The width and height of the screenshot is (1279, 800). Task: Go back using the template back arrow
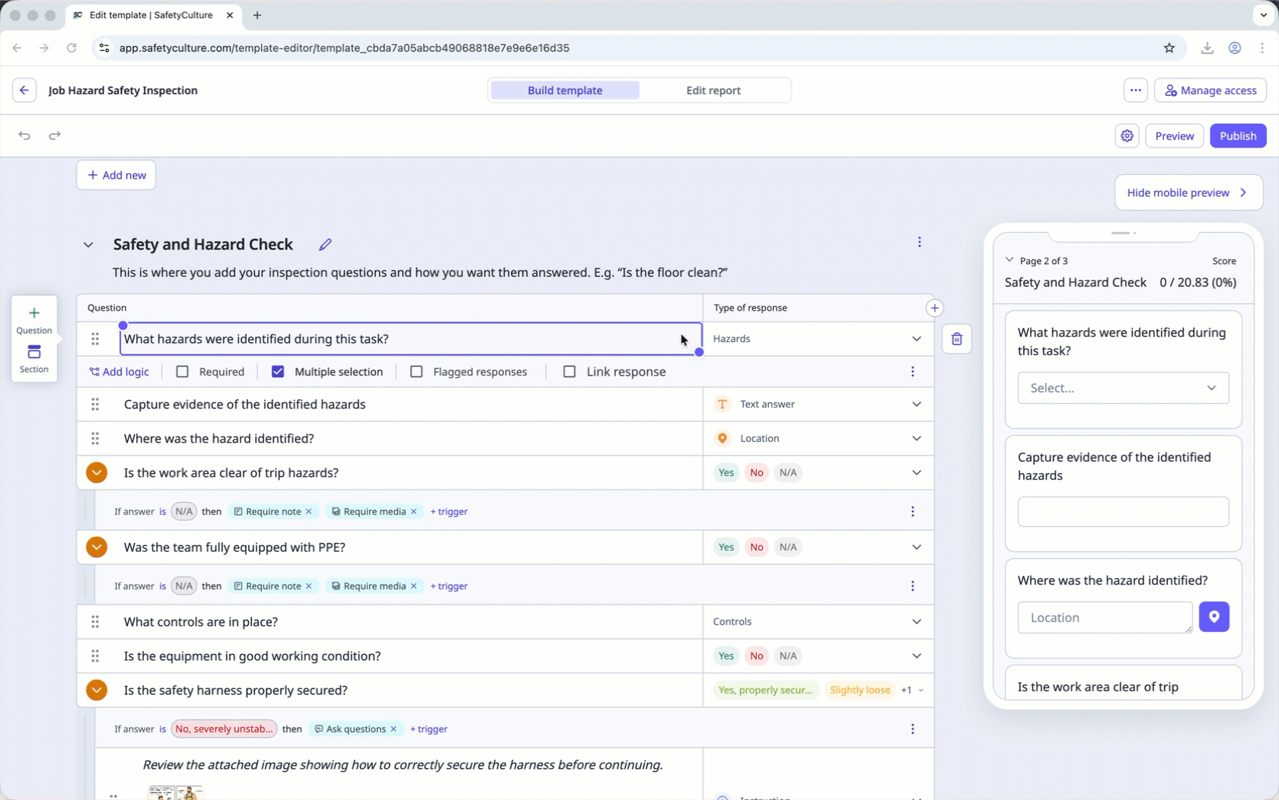(24, 90)
